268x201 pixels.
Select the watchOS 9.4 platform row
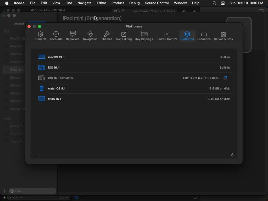[134, 88]
